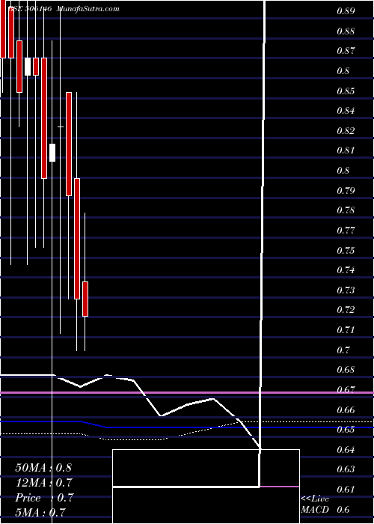Click the 0.64 price axis label
374x524 pixels.
click(346, 449)
